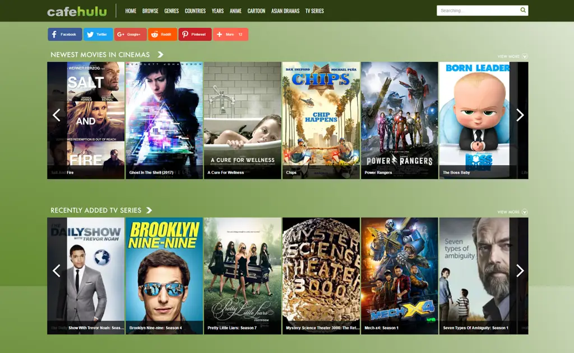This screenshot has height=353, width=574.
Task: Click the search magnifier icon
Action: 523,10
